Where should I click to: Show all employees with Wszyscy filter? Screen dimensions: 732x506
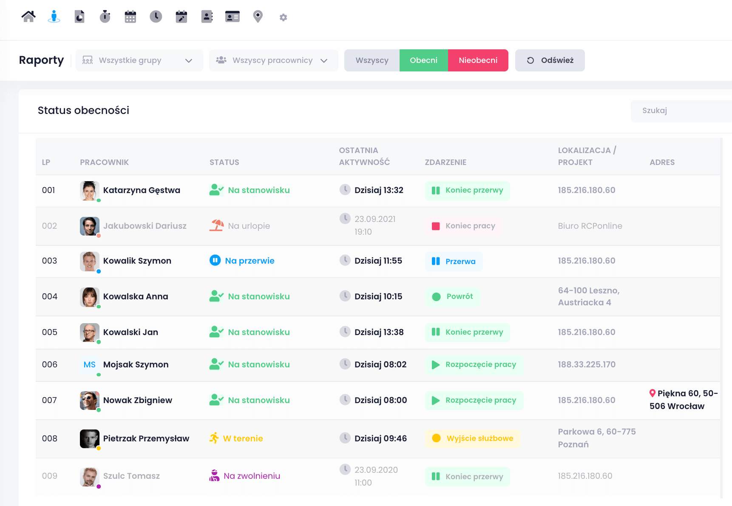pos(372,60)
